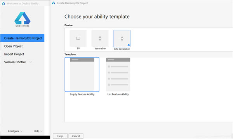The image size is (233, 139).
Task: Click the Help button in dialog footer
Action: [60, 136]
